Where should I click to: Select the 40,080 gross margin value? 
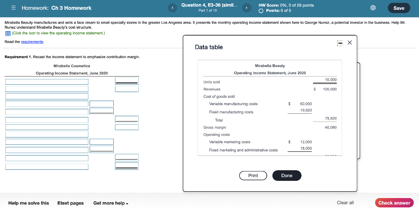tap(331, 127)
